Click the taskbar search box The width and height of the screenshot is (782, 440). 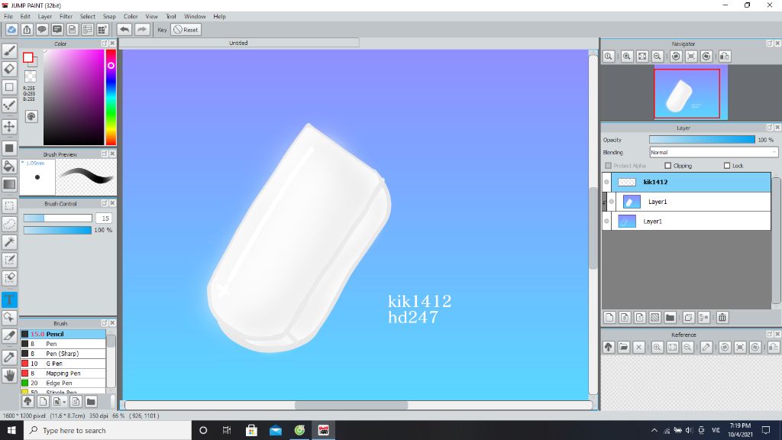[108, 430]
